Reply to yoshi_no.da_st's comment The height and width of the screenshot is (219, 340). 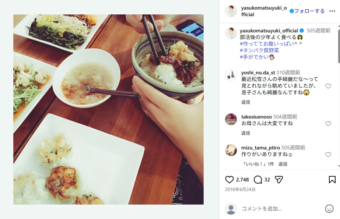coord(246,102)
